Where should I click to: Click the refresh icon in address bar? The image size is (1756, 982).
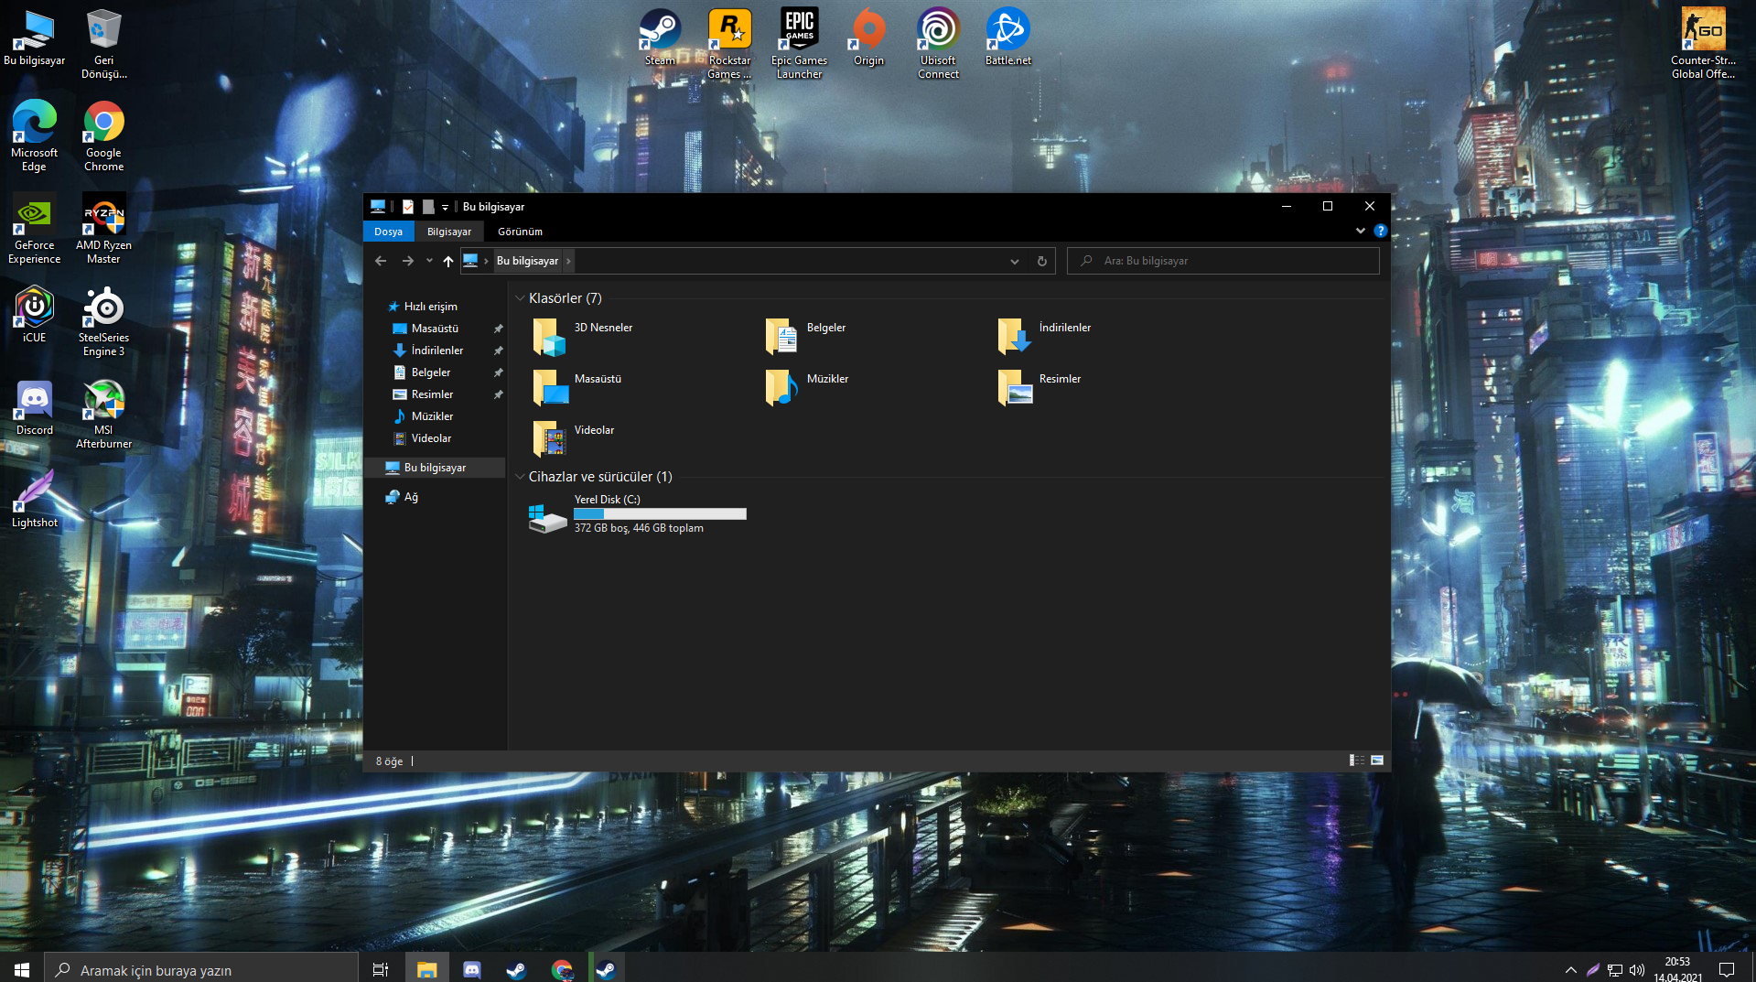click(1041, 261)
